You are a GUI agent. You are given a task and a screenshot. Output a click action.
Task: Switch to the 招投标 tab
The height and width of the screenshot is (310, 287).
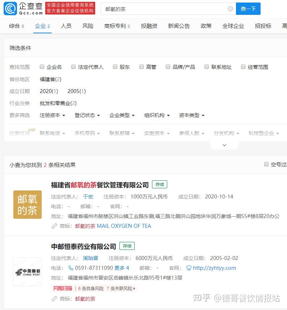[263, 26]
